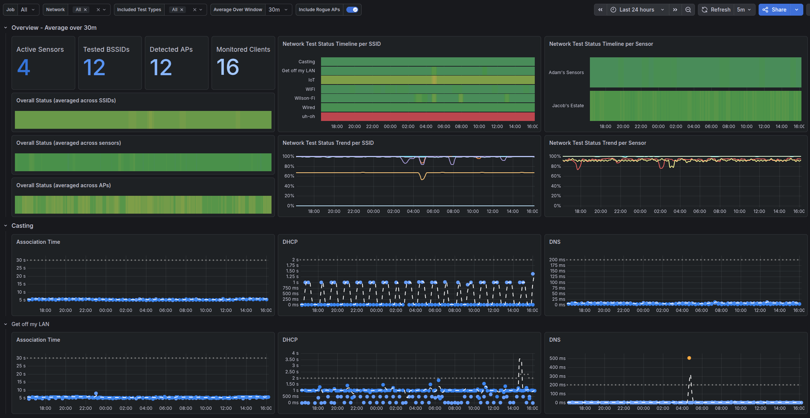Open the Network filter dropdown chevron
The width and height of the screenshot is (810, 418).
(104, 10)
